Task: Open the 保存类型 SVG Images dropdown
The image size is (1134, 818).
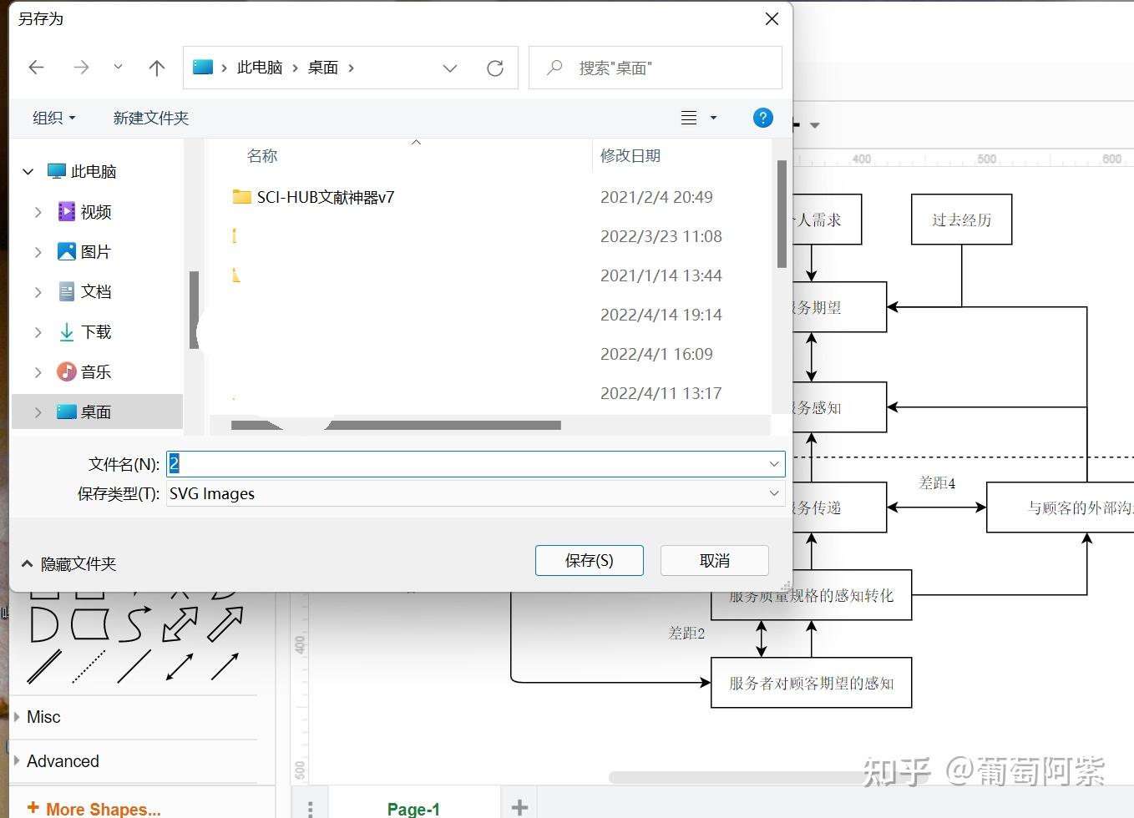Action: 773,493
